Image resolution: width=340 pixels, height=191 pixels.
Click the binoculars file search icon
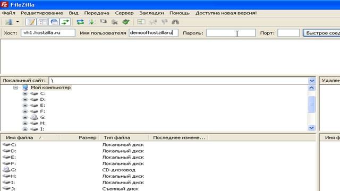(175, 22)
